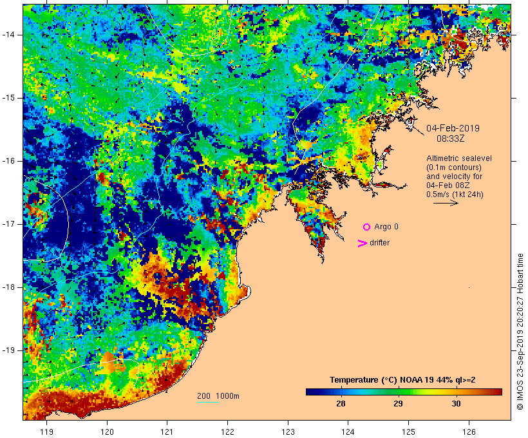This screenshot has width=528, height=438.
Task: Click the 'and velocity for' caption line
Action: [454, 176]
